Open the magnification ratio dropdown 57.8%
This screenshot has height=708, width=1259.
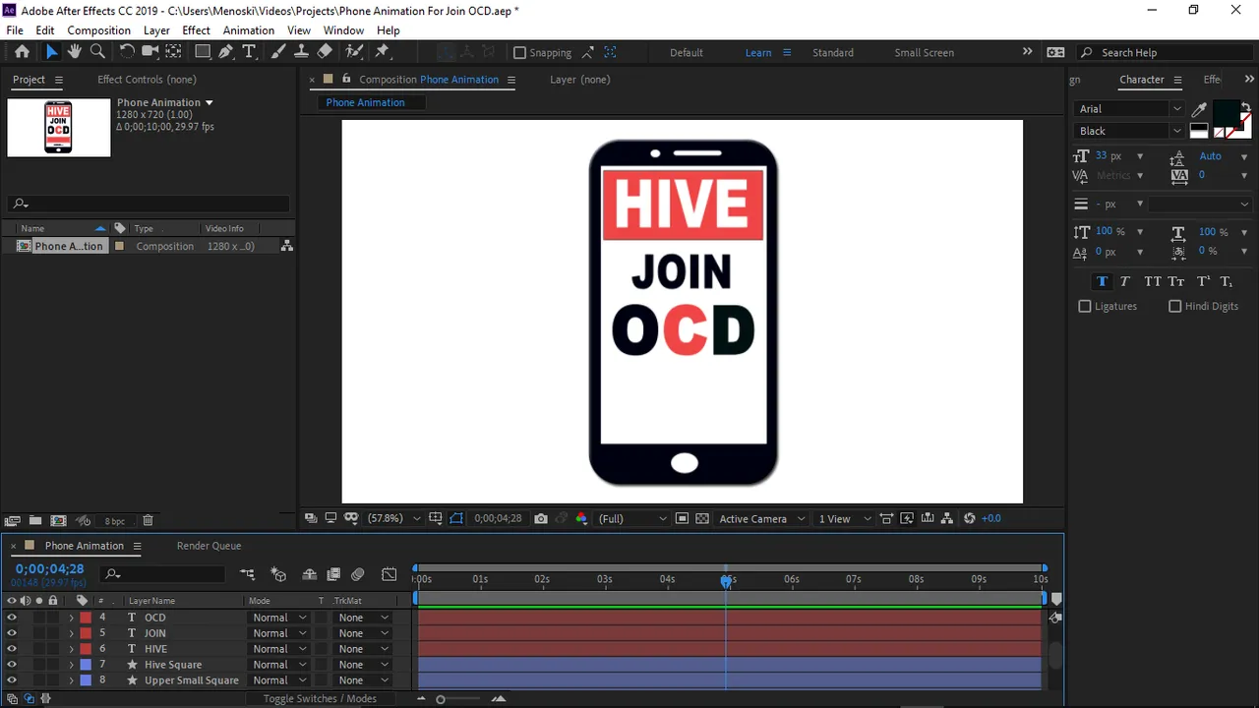(393, 518)
